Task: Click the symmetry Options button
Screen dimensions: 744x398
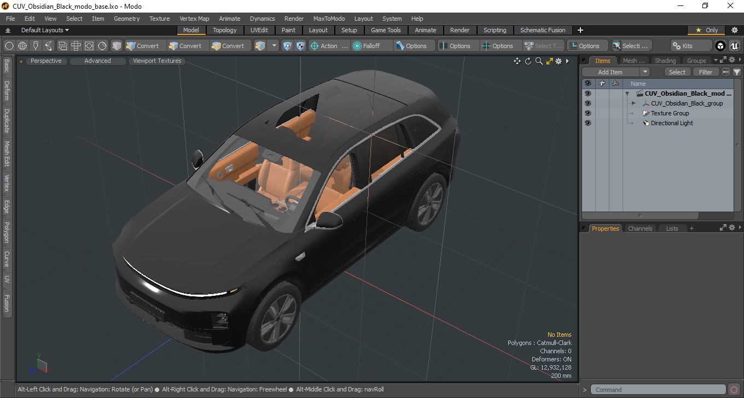Action: [458, 46]
